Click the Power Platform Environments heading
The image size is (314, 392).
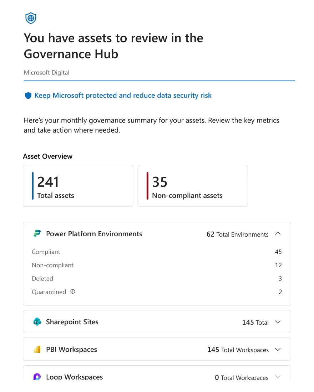94,234
